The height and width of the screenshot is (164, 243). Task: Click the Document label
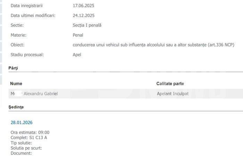pyautogui.click(x=21, y=153)
